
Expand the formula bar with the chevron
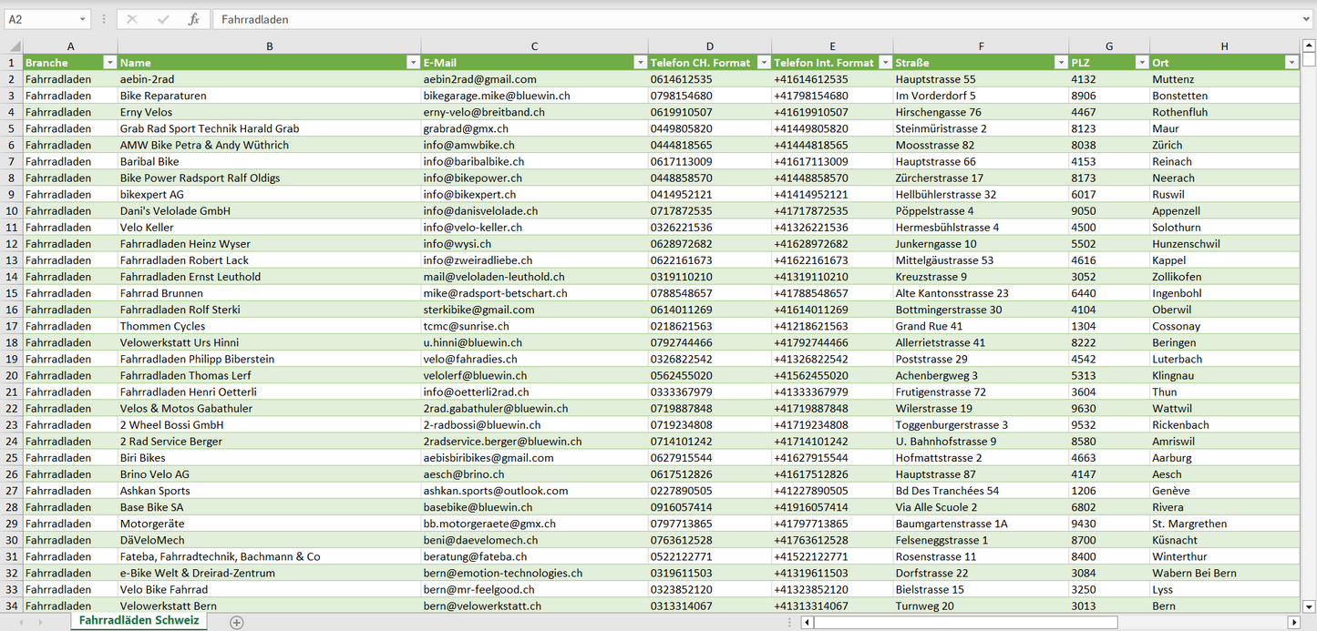point(1307,19)
